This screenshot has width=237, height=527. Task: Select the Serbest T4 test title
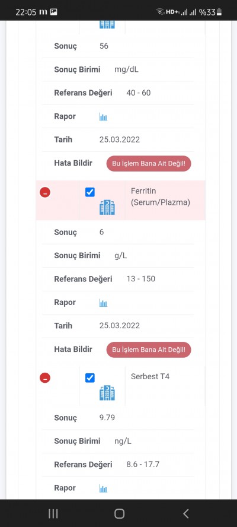point(150,376)
